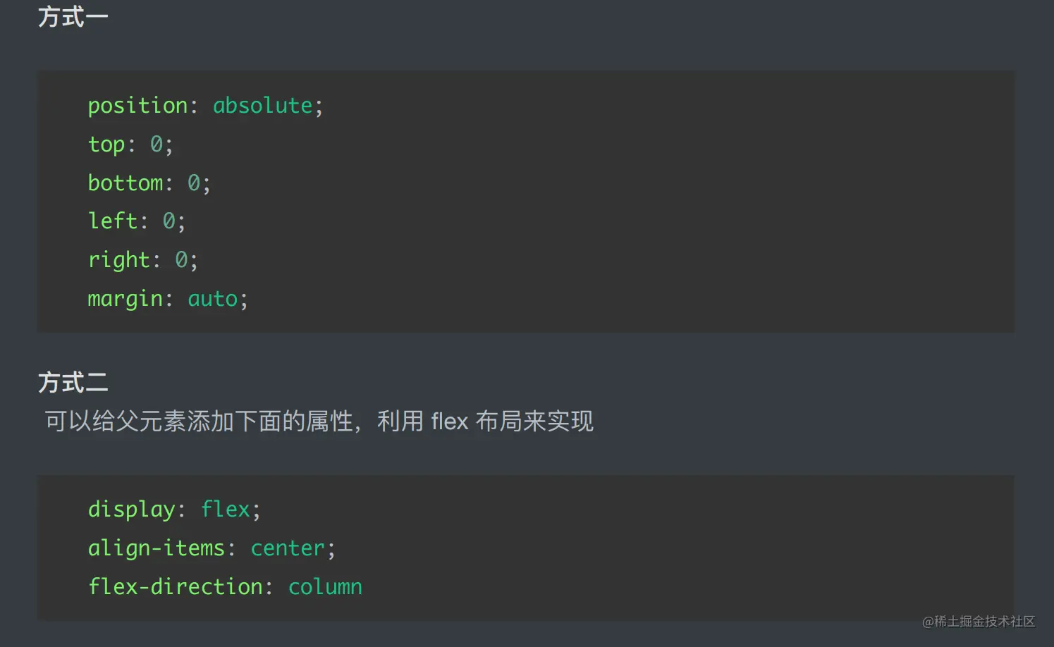The height and width of the screenshot is (647, 1054).
Task: Select the "center" value in code
Action: [x=288, y=548]
